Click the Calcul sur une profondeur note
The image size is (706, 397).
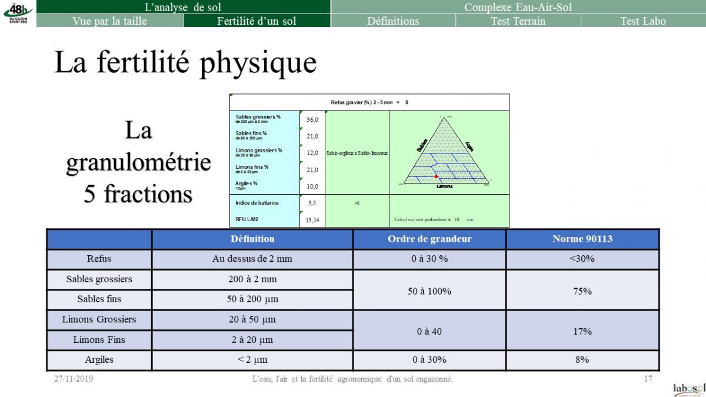tap(434, 220)
